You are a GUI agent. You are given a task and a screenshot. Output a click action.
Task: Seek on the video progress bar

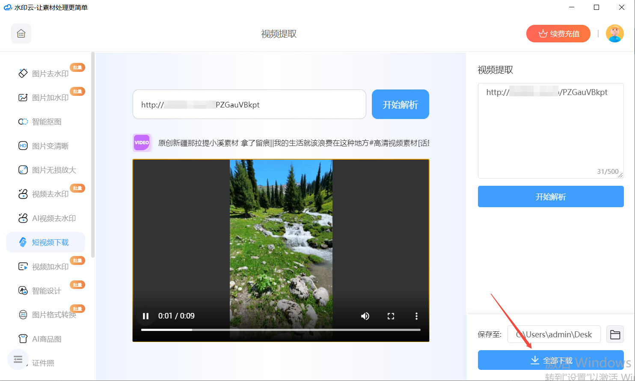pos(281,330)
